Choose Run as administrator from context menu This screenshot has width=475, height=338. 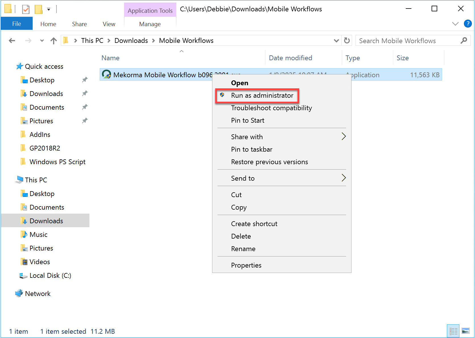pos(262,95)
